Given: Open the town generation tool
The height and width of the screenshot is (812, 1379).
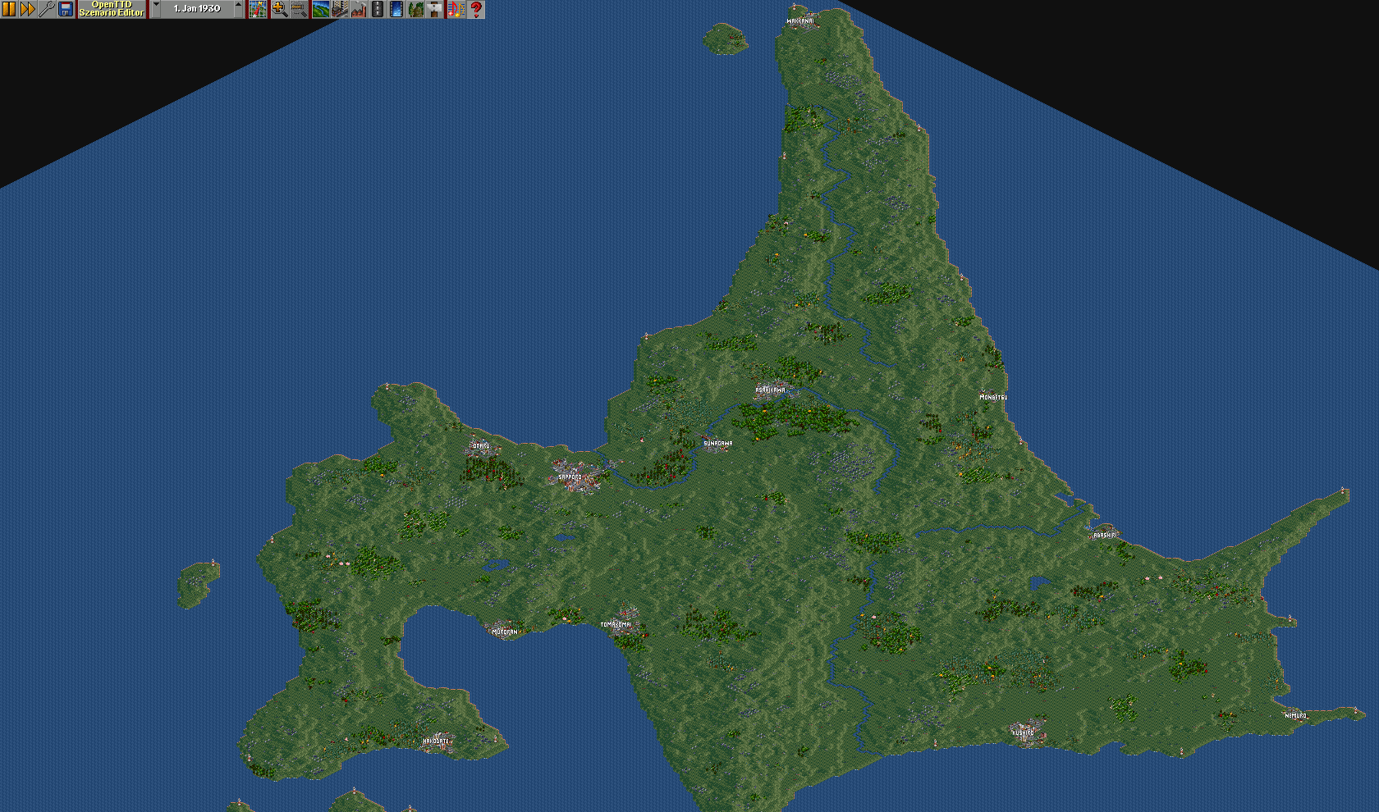Looking at the screenshot, I should [x=339, y=9].
